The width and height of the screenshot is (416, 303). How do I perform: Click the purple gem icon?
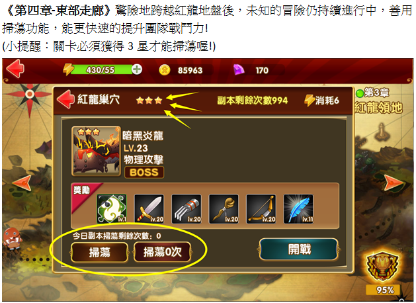pos(239,70)
